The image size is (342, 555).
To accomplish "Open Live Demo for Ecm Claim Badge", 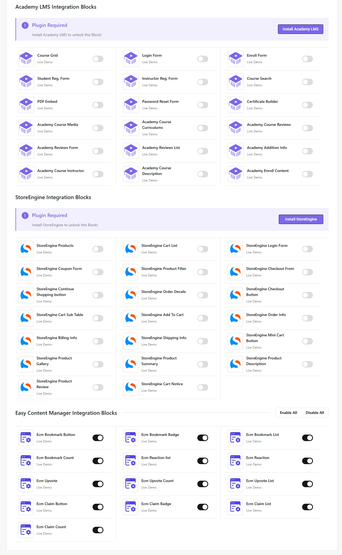I will tap(149, 511).
